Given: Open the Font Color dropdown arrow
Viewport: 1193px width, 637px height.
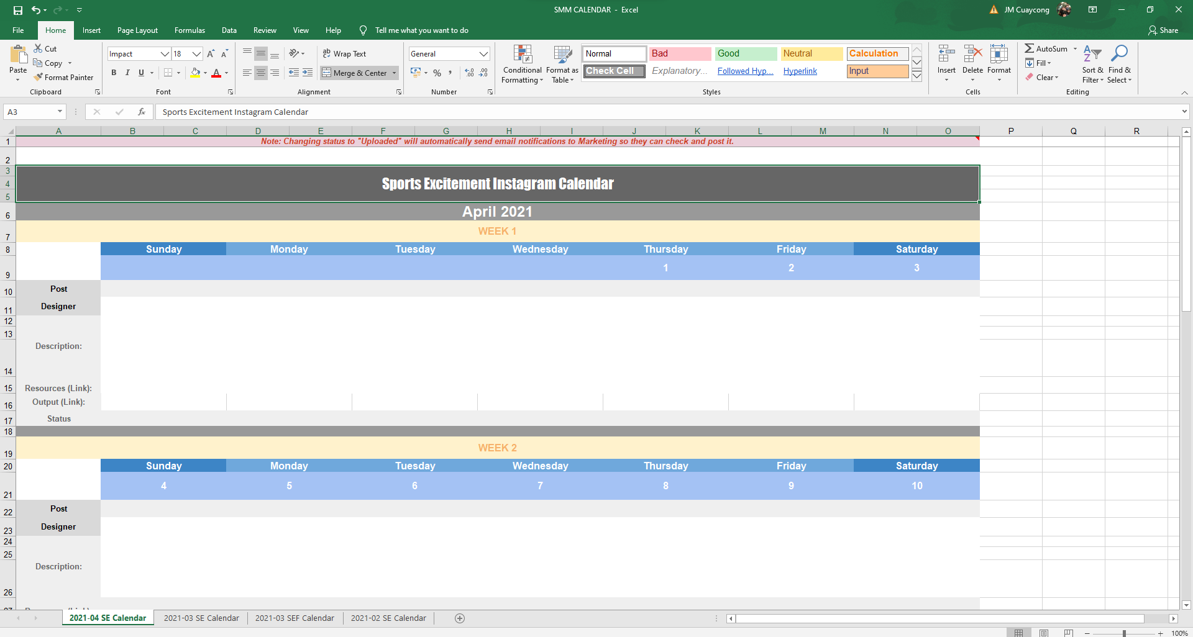Looking at the screenshot, I should click(226, 73).
